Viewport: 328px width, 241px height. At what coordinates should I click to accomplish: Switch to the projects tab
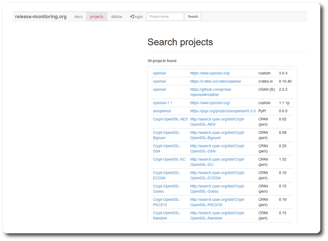(97, 16)
